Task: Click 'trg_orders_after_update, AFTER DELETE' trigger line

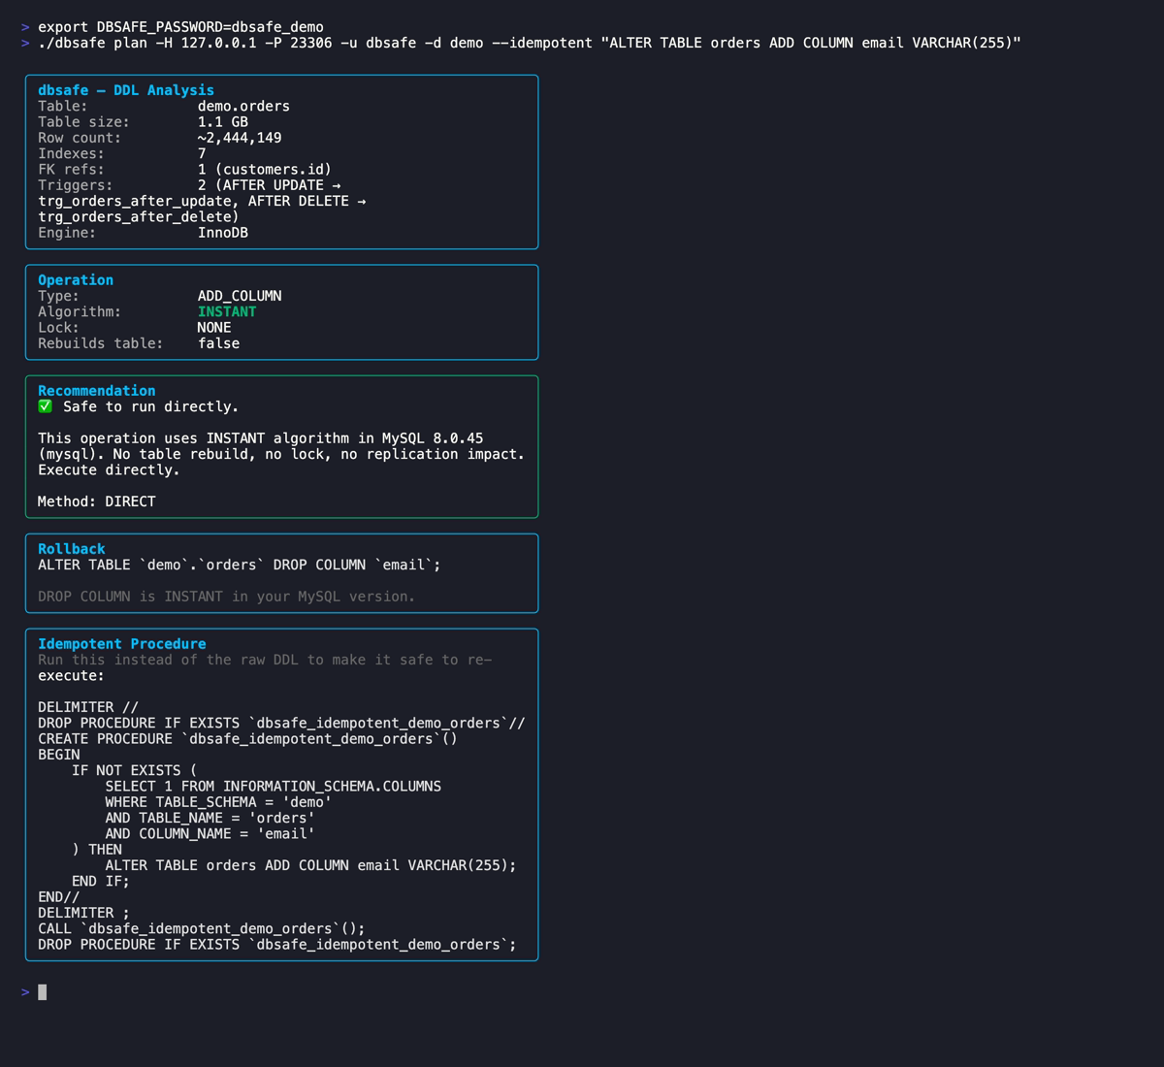Action: (x=202, y=201)
